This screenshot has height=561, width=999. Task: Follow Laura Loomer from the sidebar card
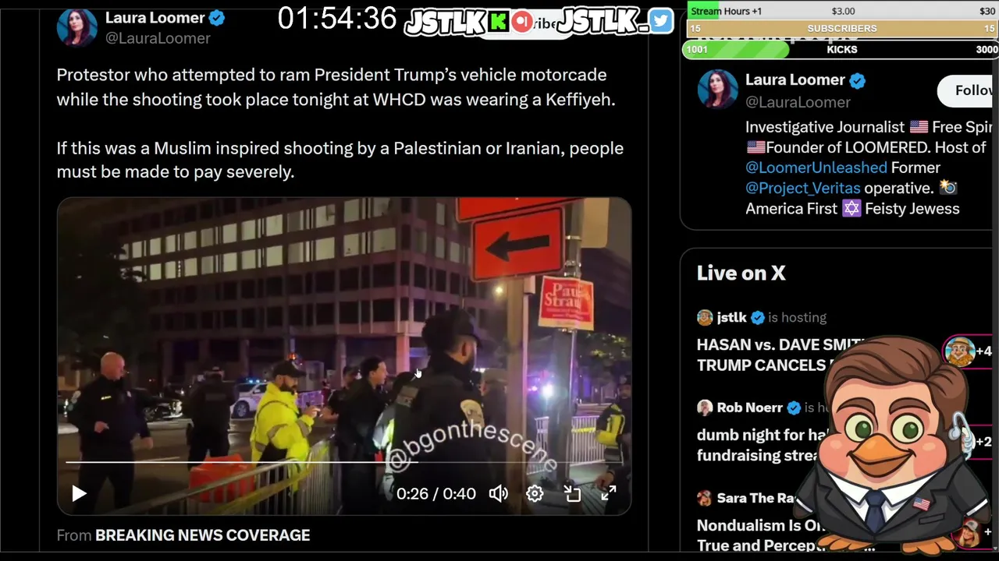tap(972, 90)
